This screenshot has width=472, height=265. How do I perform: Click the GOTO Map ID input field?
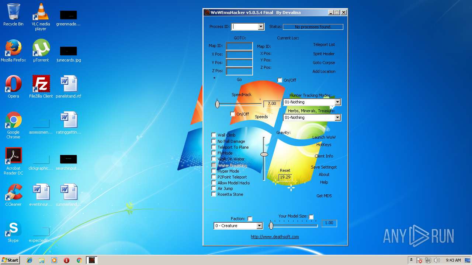click(239, 46)
